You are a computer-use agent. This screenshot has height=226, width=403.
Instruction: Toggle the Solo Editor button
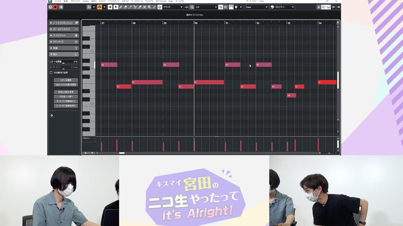[x=50, y=7]
